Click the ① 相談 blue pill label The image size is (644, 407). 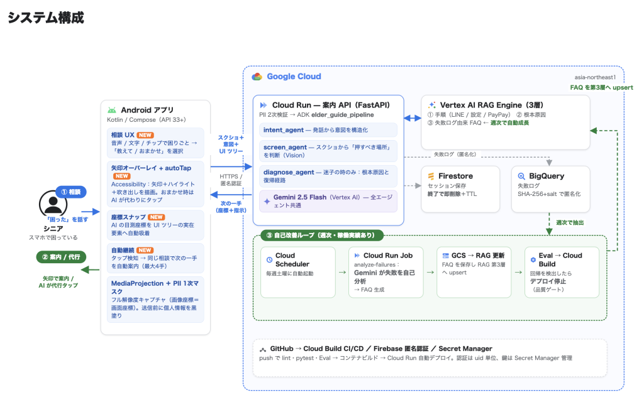coord(70,192)
